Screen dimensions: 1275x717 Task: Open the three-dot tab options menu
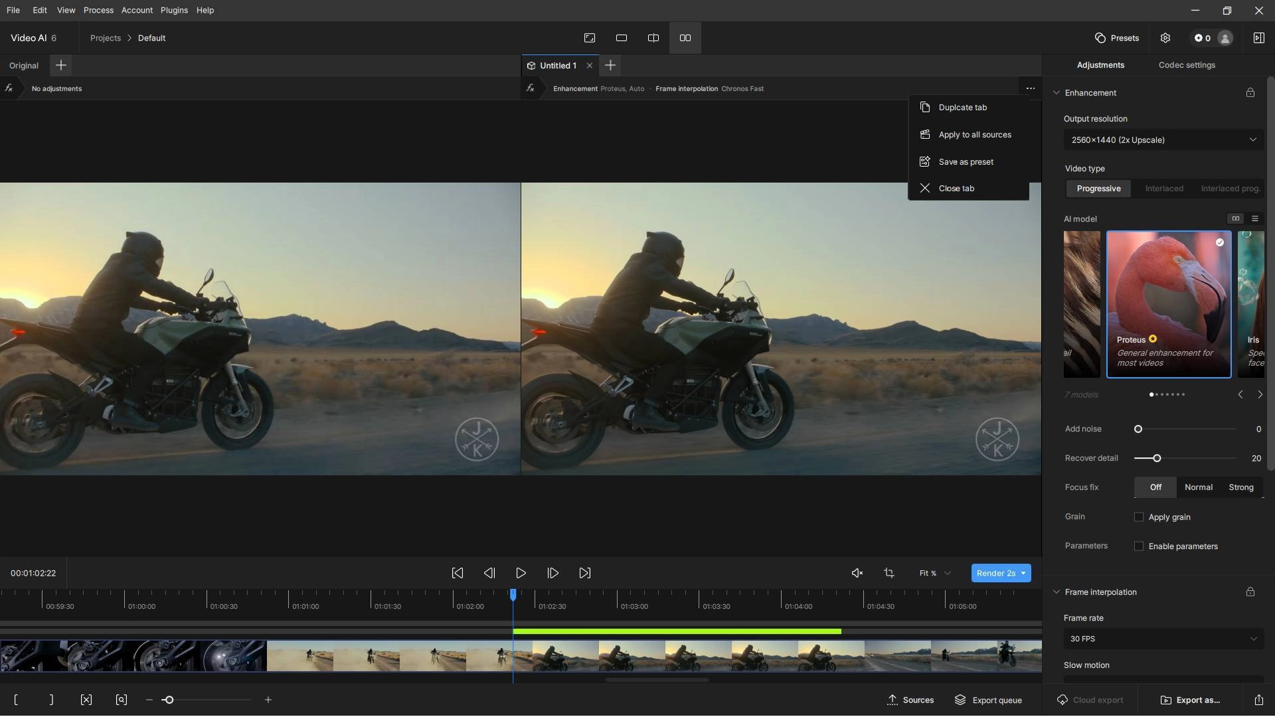tap(1030, 88)
